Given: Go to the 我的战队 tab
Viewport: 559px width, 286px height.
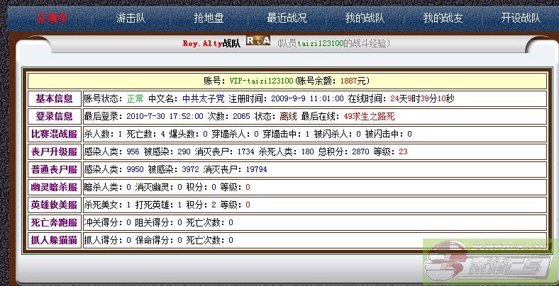Looking at the screenshot, I should (365, 18).
